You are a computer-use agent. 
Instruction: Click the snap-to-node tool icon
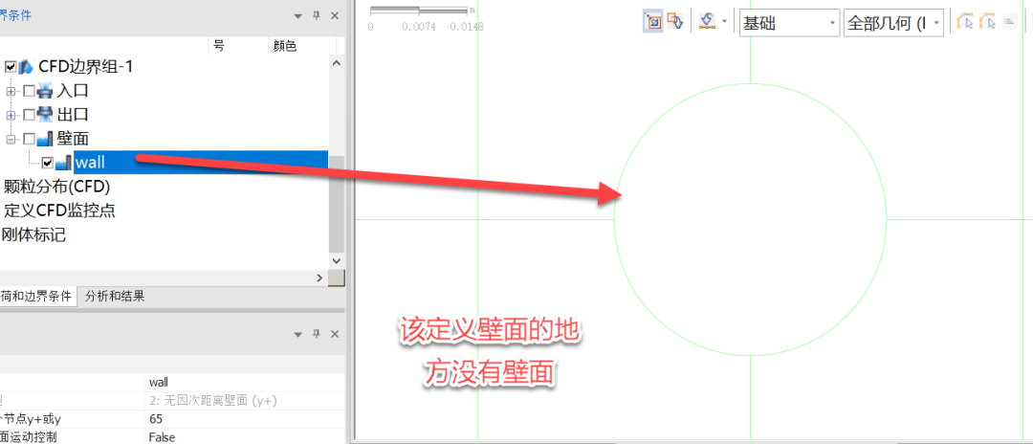pyautogui.click(x=707, y=22)
